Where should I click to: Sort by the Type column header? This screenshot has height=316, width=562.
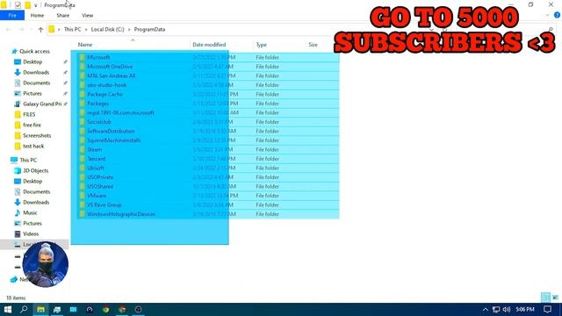[262, 45]
